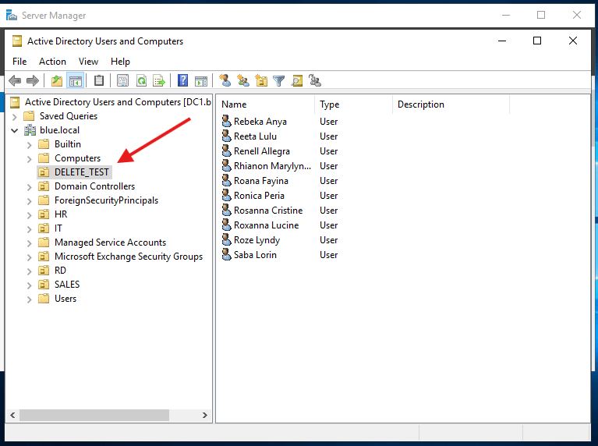Click the Back arrow in the toolbar

click(15, 80)
